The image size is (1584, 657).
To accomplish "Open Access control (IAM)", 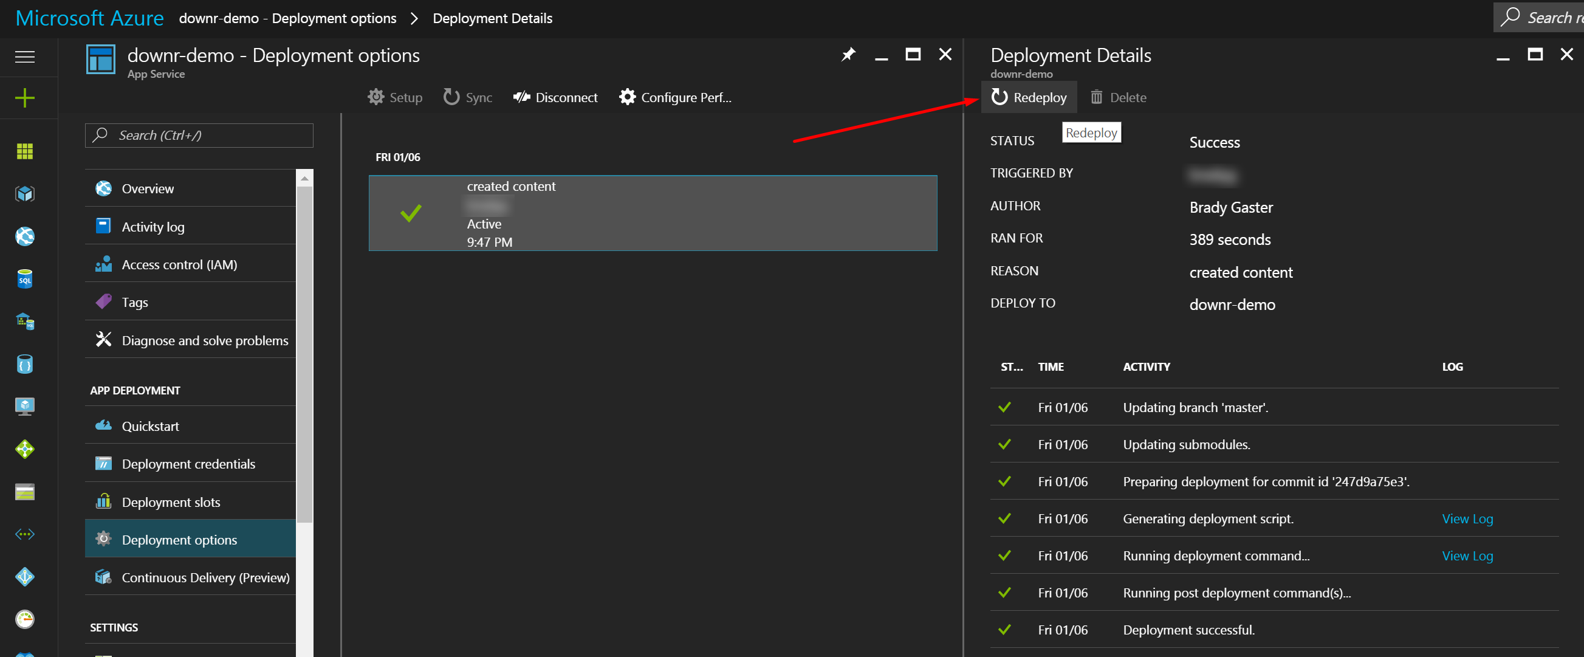I will pyautogui.click(x=190, y=264).
